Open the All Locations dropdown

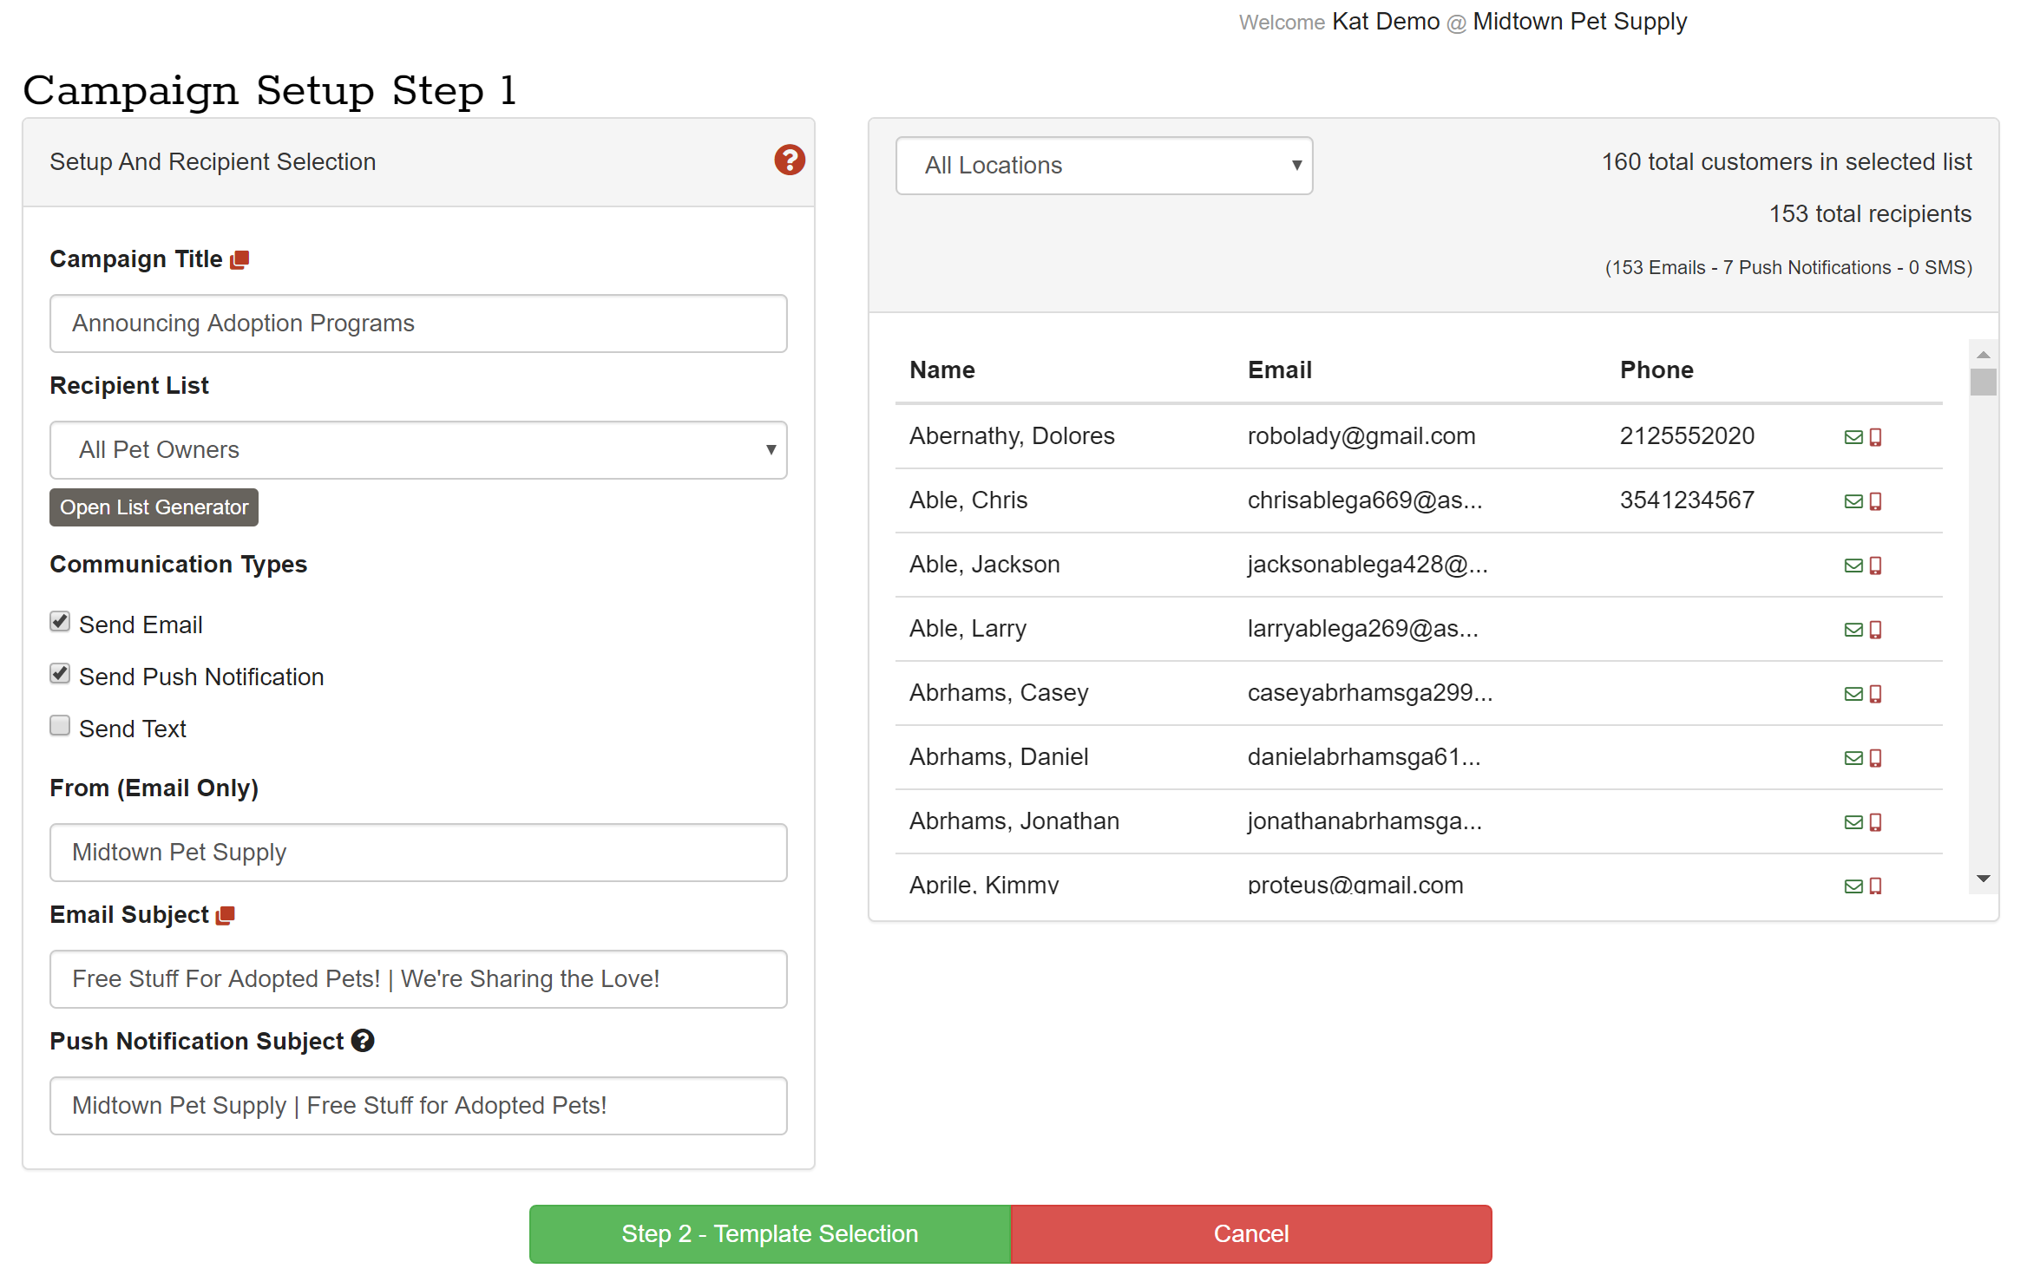click(x=1104, y=166)
